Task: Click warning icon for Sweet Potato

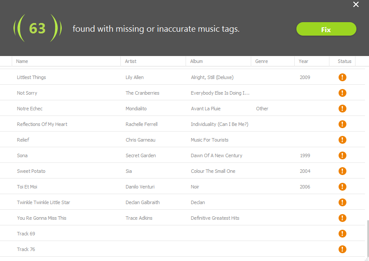Action: tap(342, 171)
